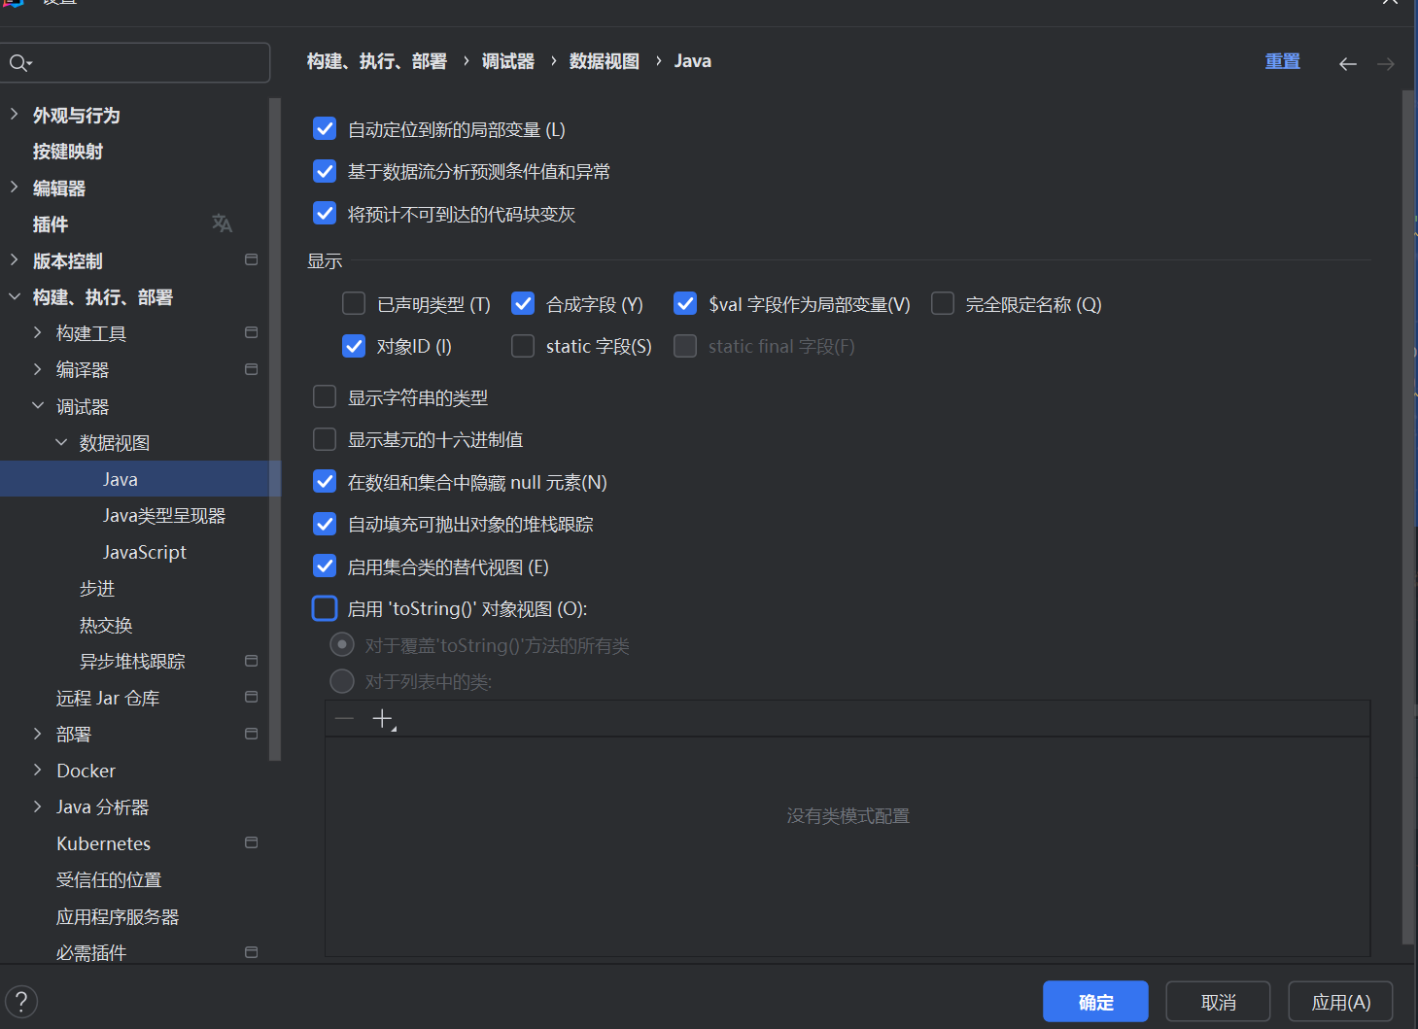Click the help question mark icon

pos(21,1002)
